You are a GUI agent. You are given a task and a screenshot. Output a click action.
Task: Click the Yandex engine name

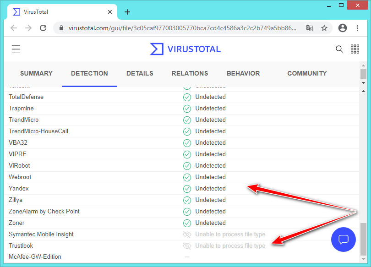coord(18,189)
